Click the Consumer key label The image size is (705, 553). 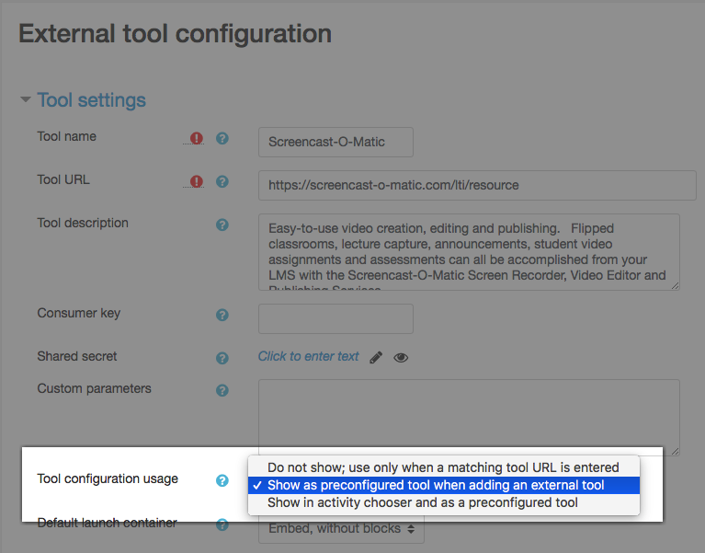(79, 313)
